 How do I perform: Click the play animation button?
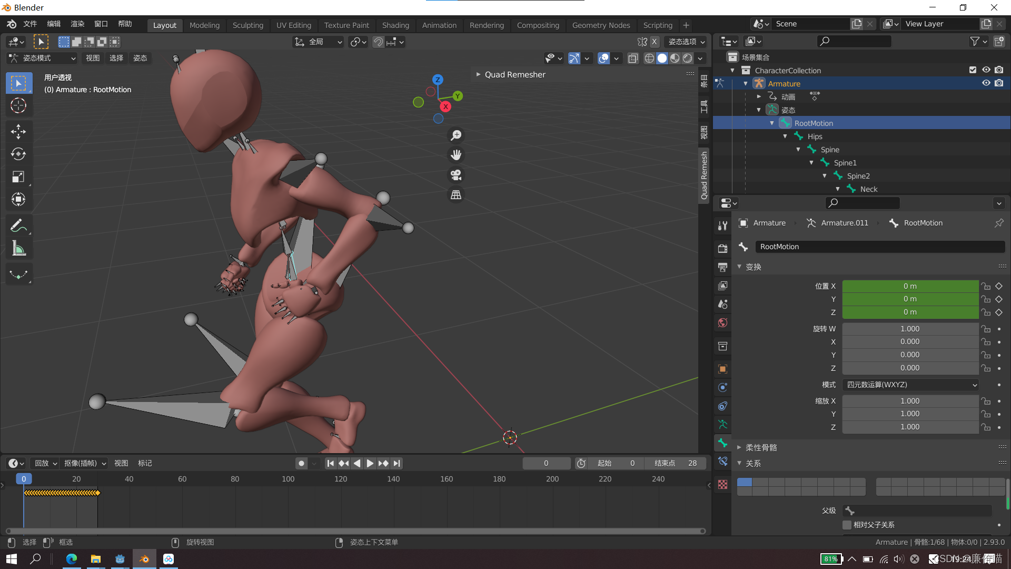370,463
